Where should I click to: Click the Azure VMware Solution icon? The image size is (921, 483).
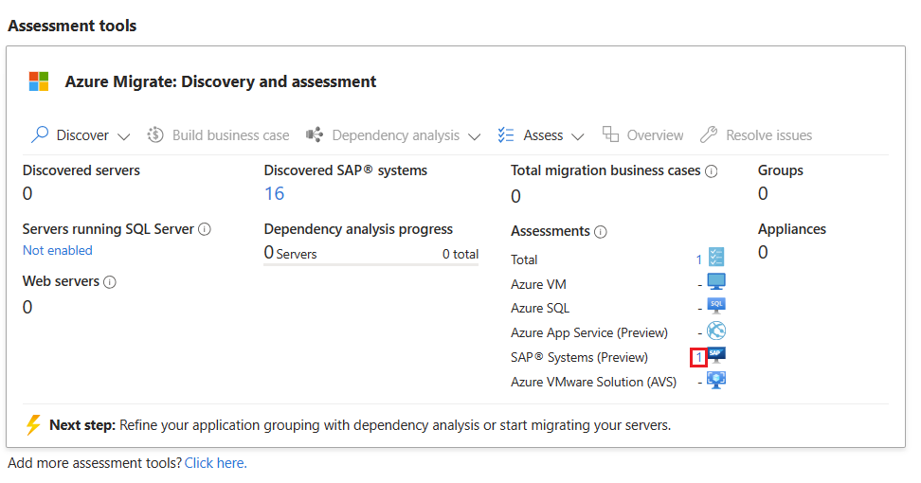(x=716, y=381)
